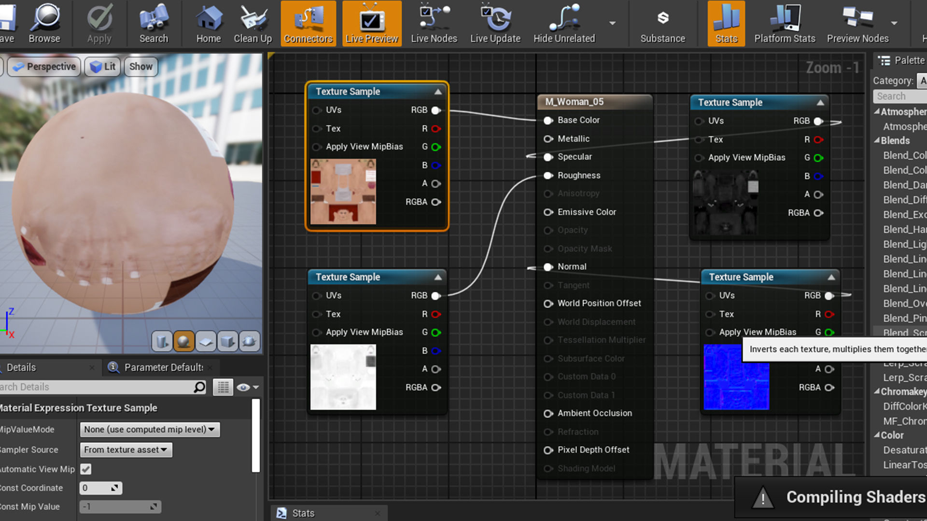Click the Clean Up toolbar icon
This screenshot has width=927, height=521.
click(253, 23)
